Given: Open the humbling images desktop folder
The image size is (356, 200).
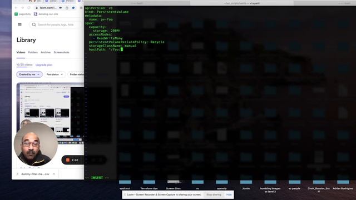Looking at the screenshot, I should (270, 186).
